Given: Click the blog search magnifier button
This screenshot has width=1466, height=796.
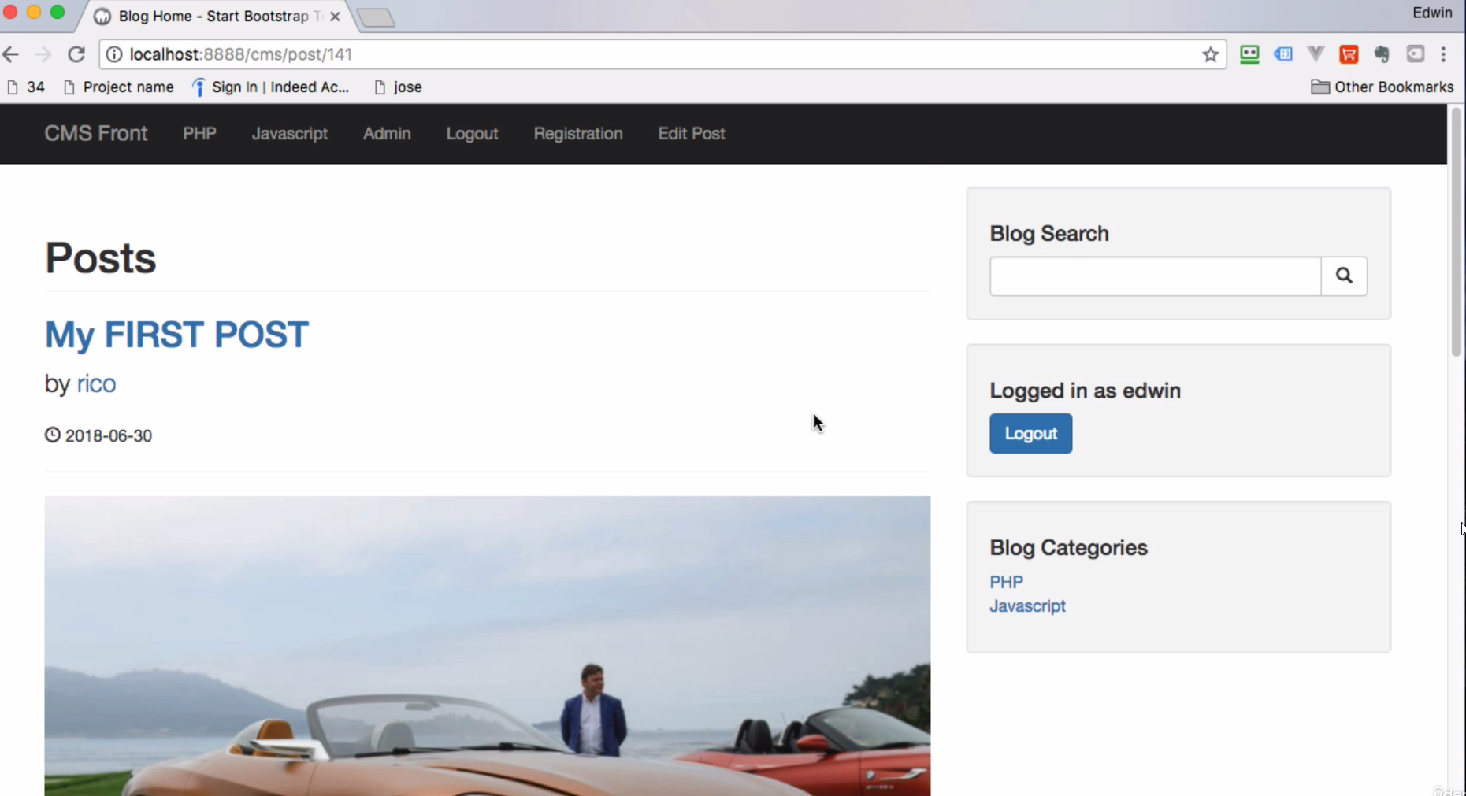Looking at the screenshot, I should [x=1343, y=276].
